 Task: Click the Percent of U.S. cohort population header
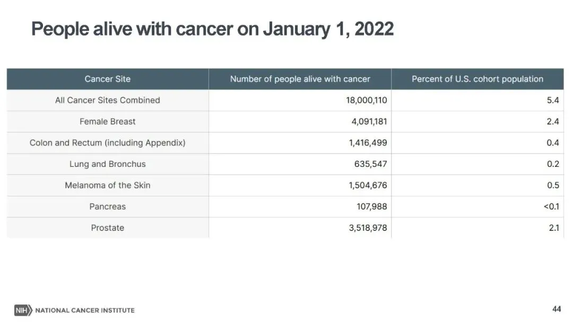[477, 79]
